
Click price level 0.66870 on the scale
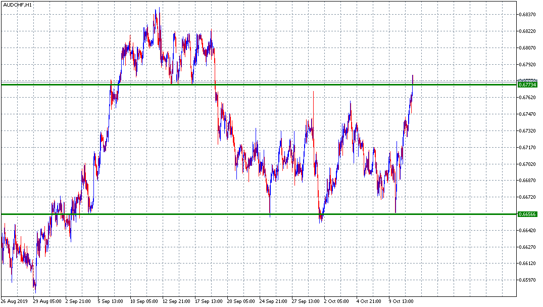pyautogui.click(x=527, y=181)
